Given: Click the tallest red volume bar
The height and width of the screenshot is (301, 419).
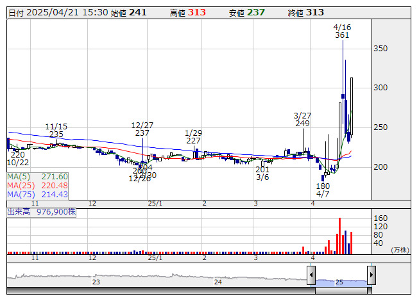Looking at the screenshot, I should (x=340, y=236).
